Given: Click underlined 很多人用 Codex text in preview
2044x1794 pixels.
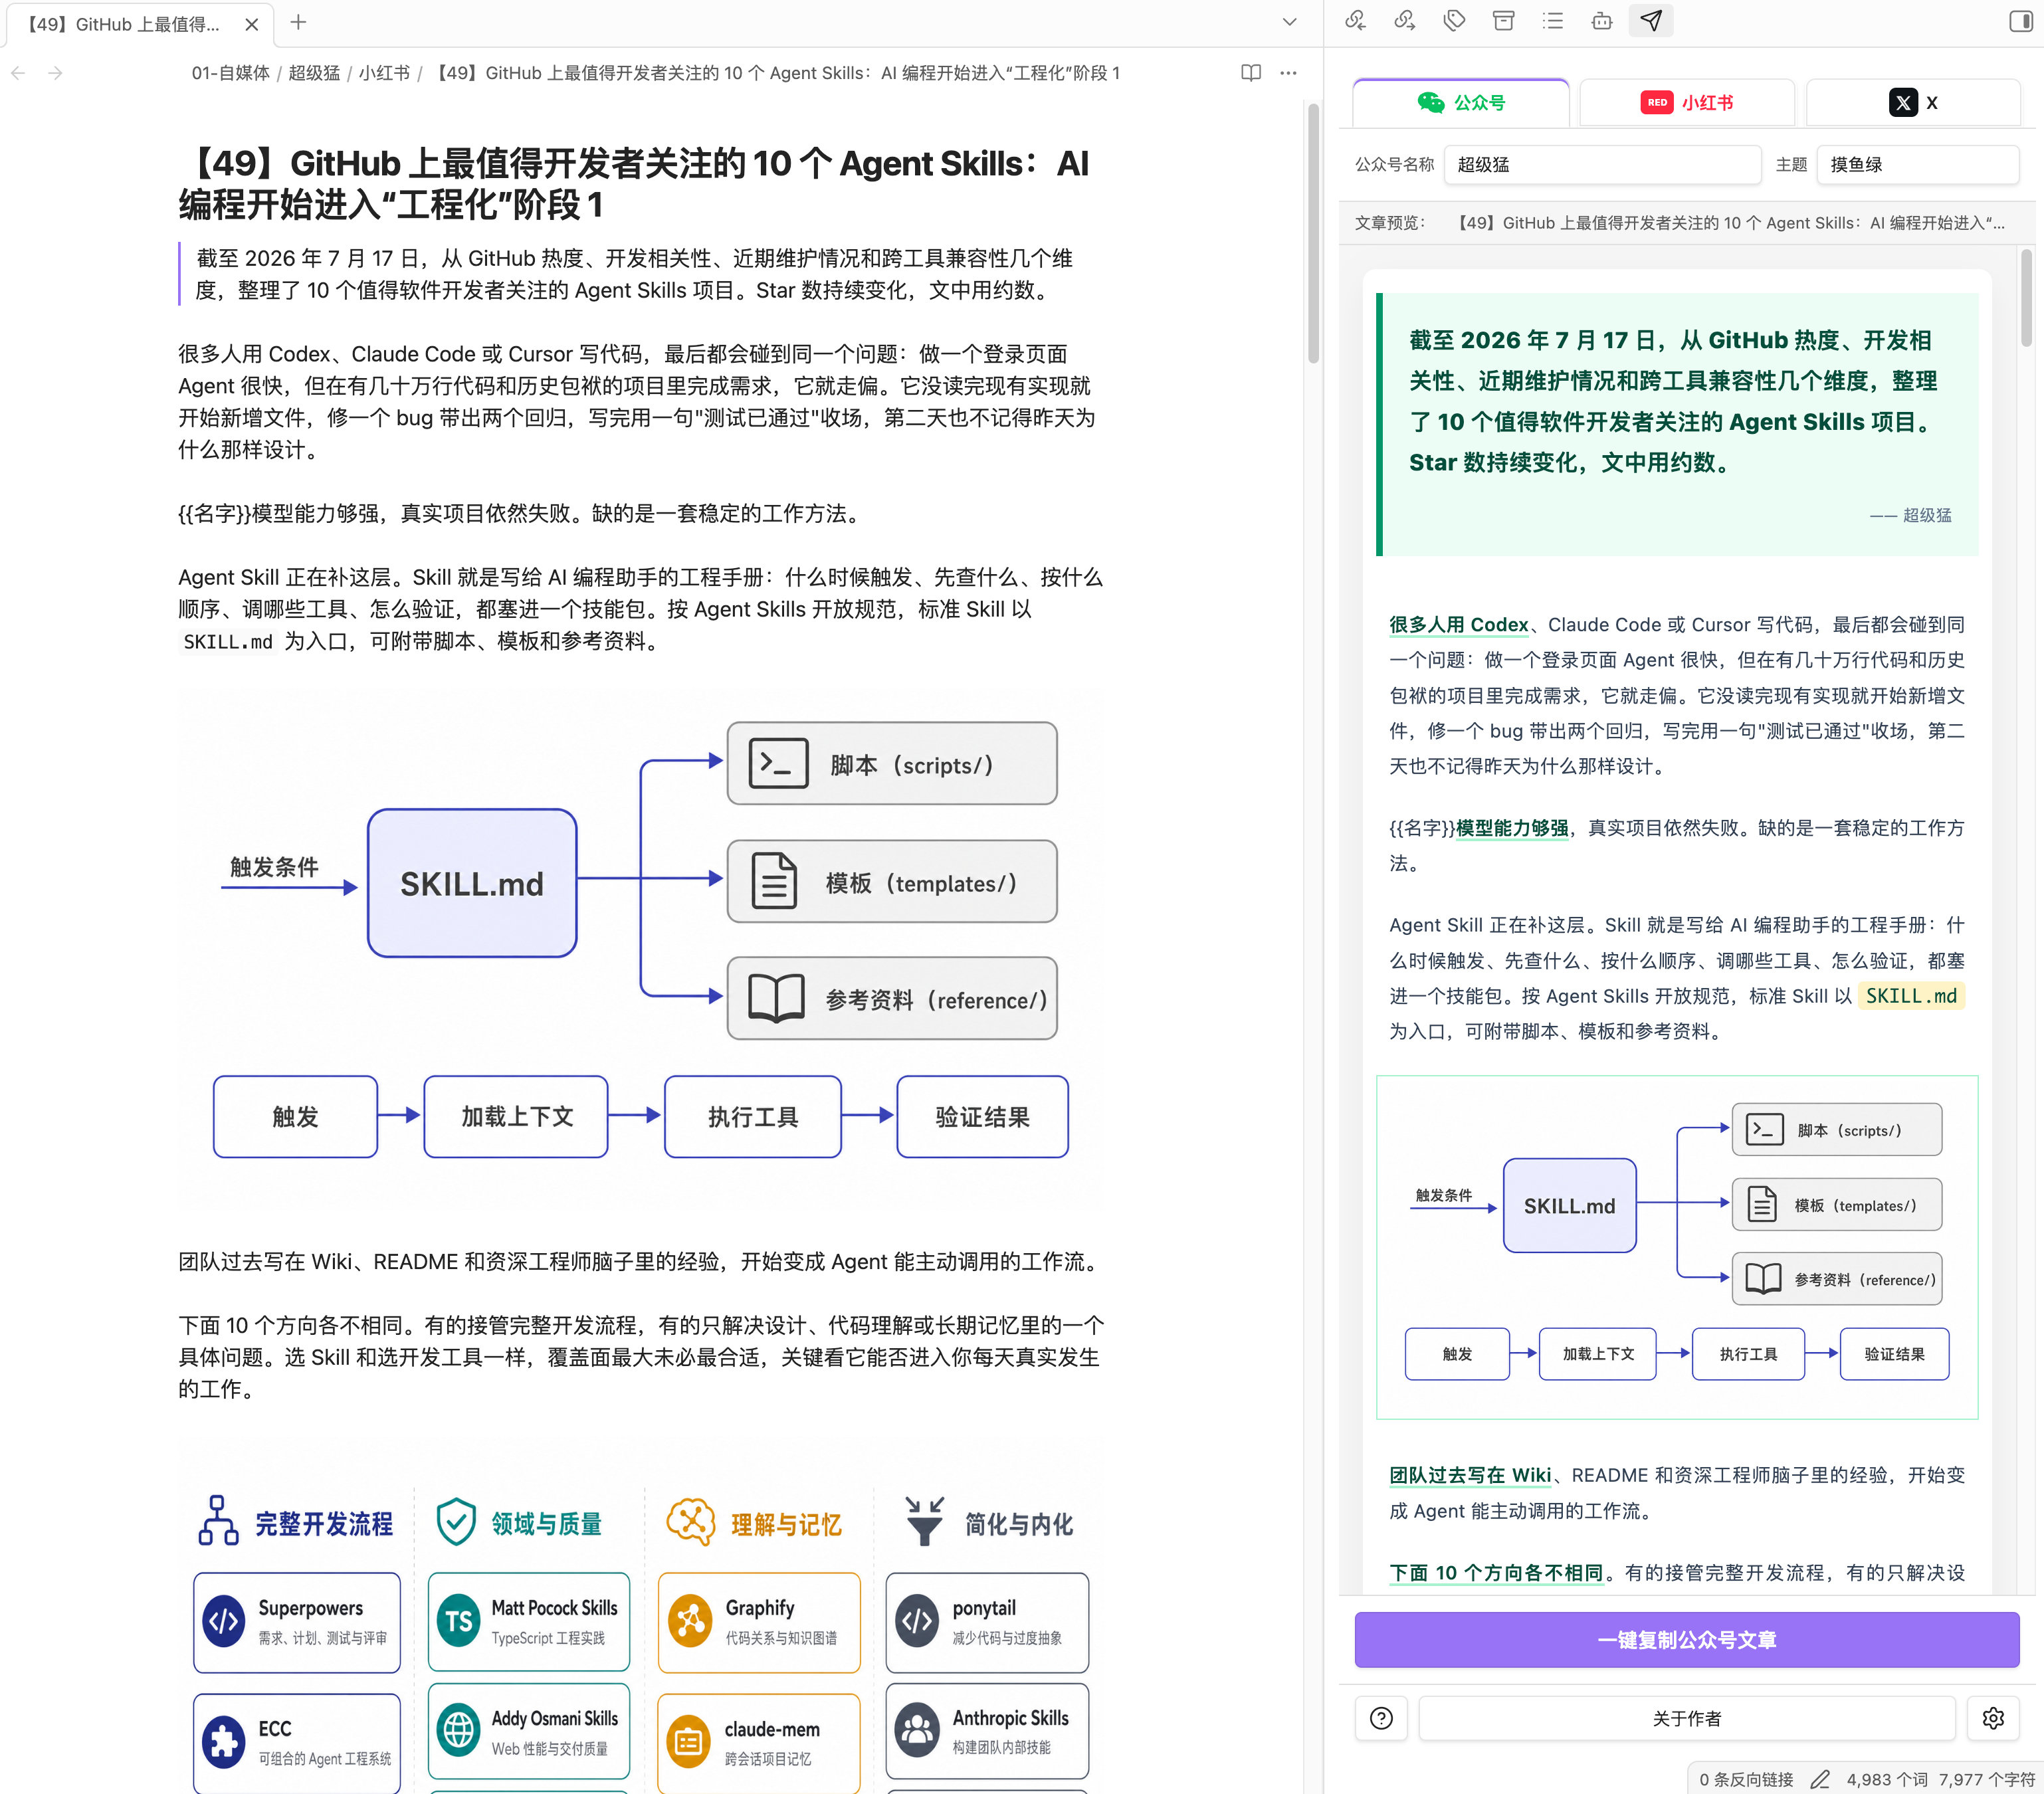Looking at the screenshot, I should (1459, 625).
